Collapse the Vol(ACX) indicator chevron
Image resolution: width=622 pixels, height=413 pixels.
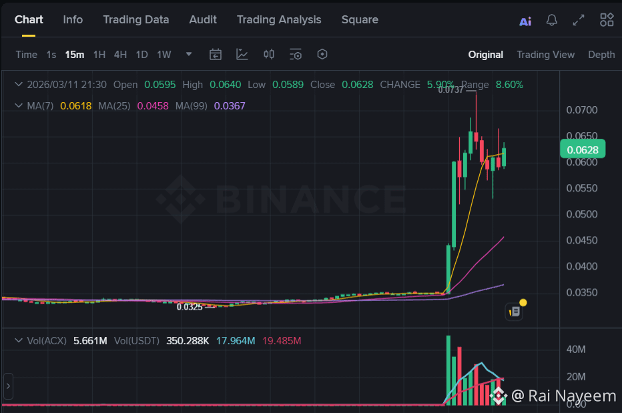18,340
